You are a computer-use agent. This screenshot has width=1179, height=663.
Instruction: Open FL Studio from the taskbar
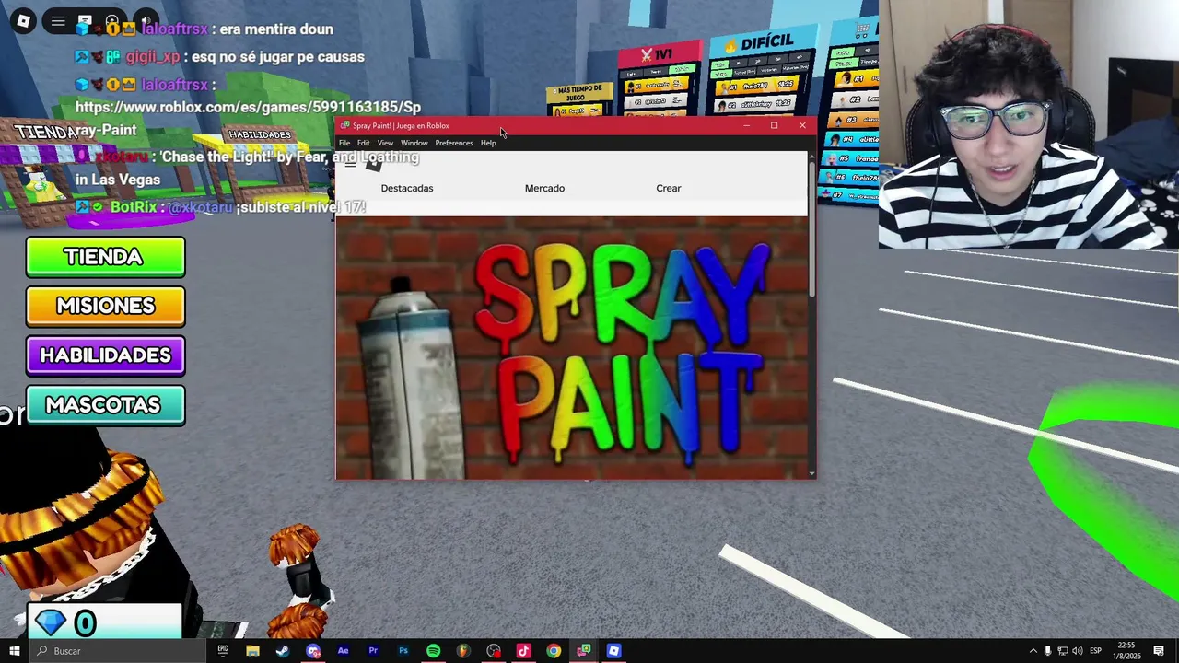[x=463, y=651]
